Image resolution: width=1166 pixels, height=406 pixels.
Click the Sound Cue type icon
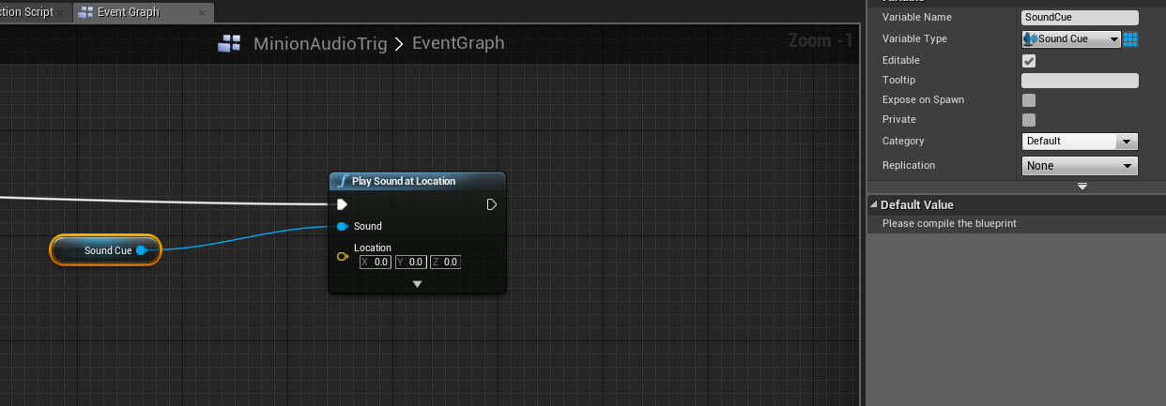pyautogui.click(x=1031, y=38)
